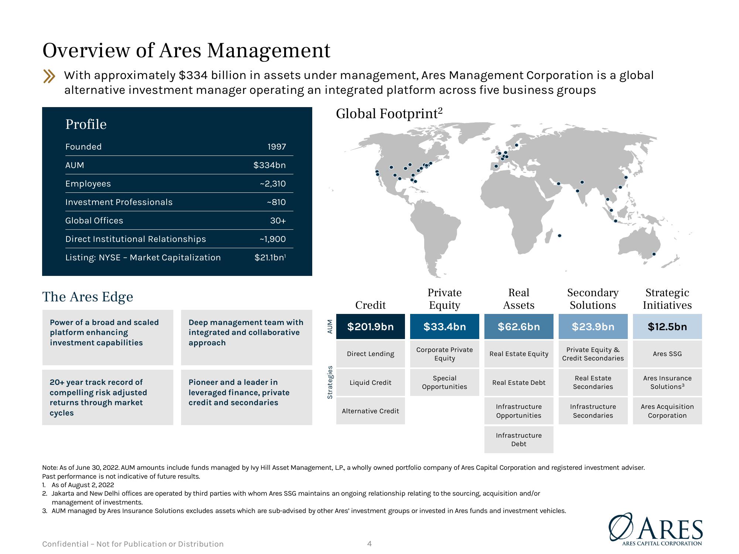
Task: Click the 'Secondary Solutions' column heading
Action: (x=593, y=299)
